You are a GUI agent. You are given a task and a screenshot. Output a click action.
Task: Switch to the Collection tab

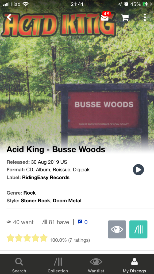[58, 265]
